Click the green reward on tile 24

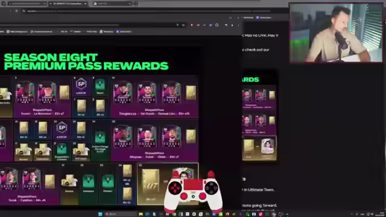tap(100, 137)
